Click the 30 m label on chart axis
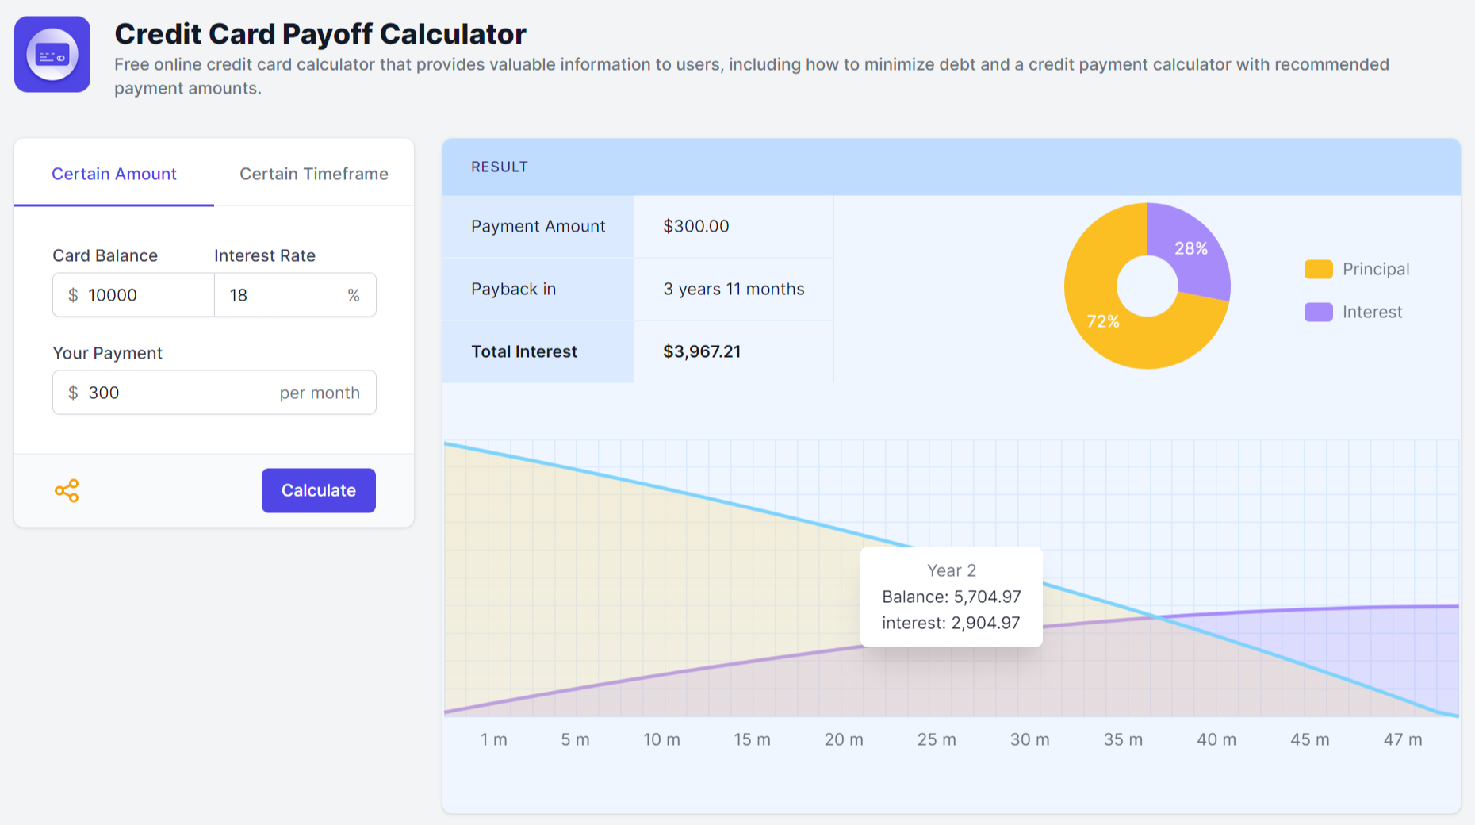Screen dimensions: 1475x825 pos(1029,739)
